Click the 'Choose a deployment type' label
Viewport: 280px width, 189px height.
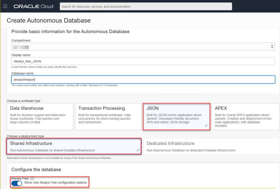[25, 136]
